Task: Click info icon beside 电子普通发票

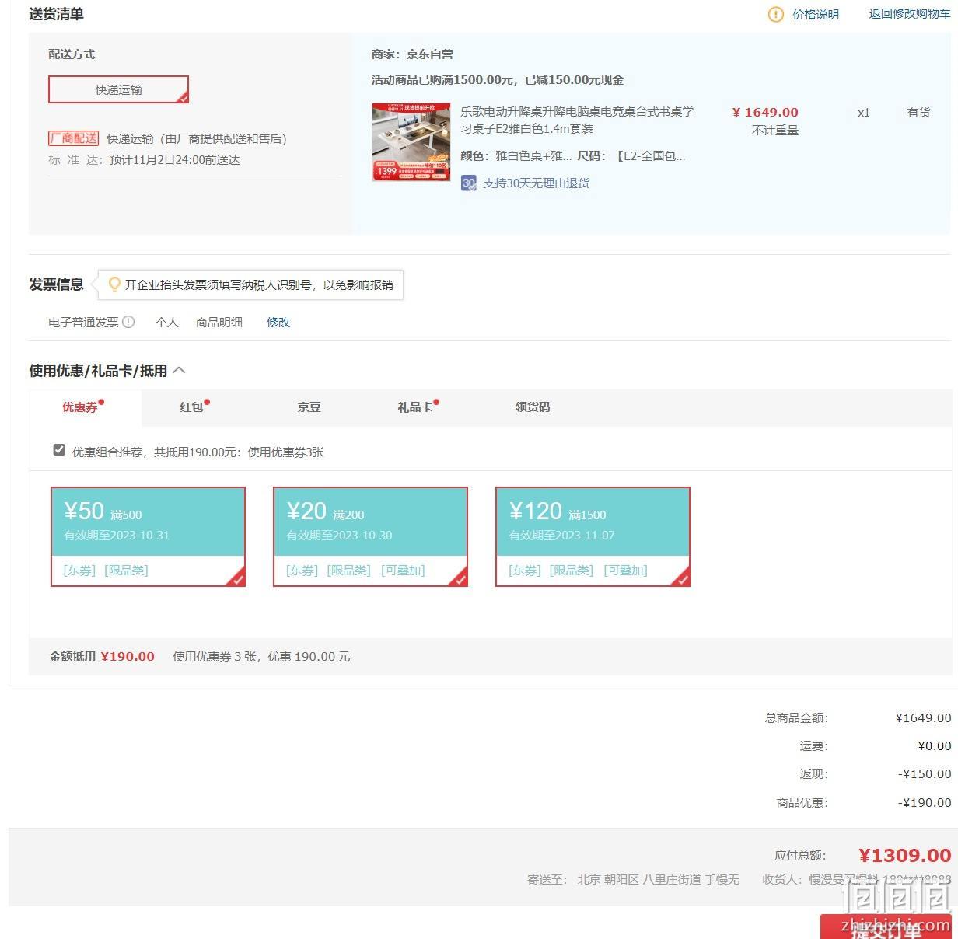Action: [128, 322]
